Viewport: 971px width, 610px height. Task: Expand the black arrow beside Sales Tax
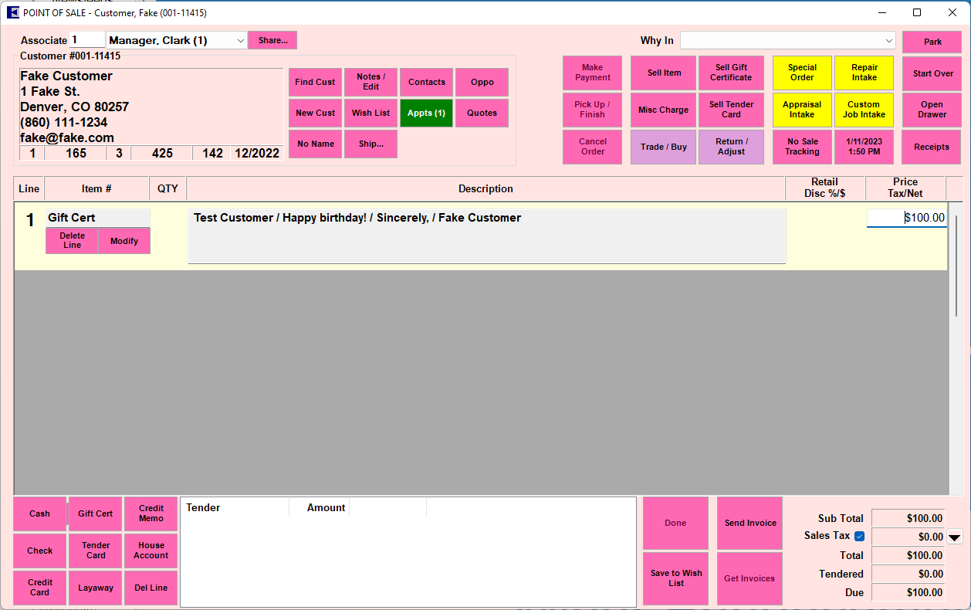[x=955, y=537]
